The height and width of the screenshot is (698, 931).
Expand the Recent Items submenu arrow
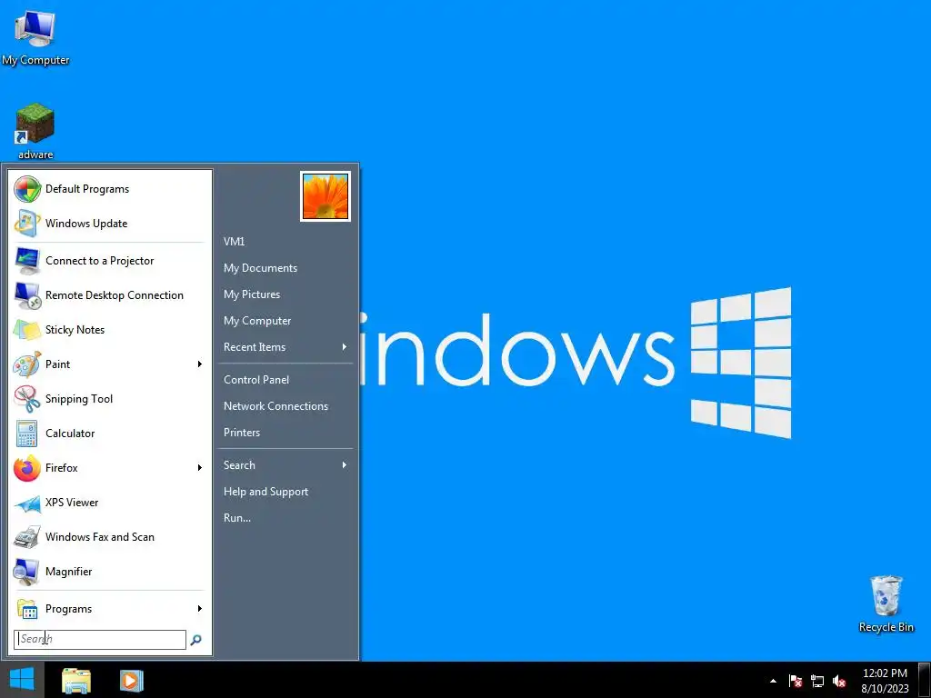pyautogui.click(x=345, y=347)
